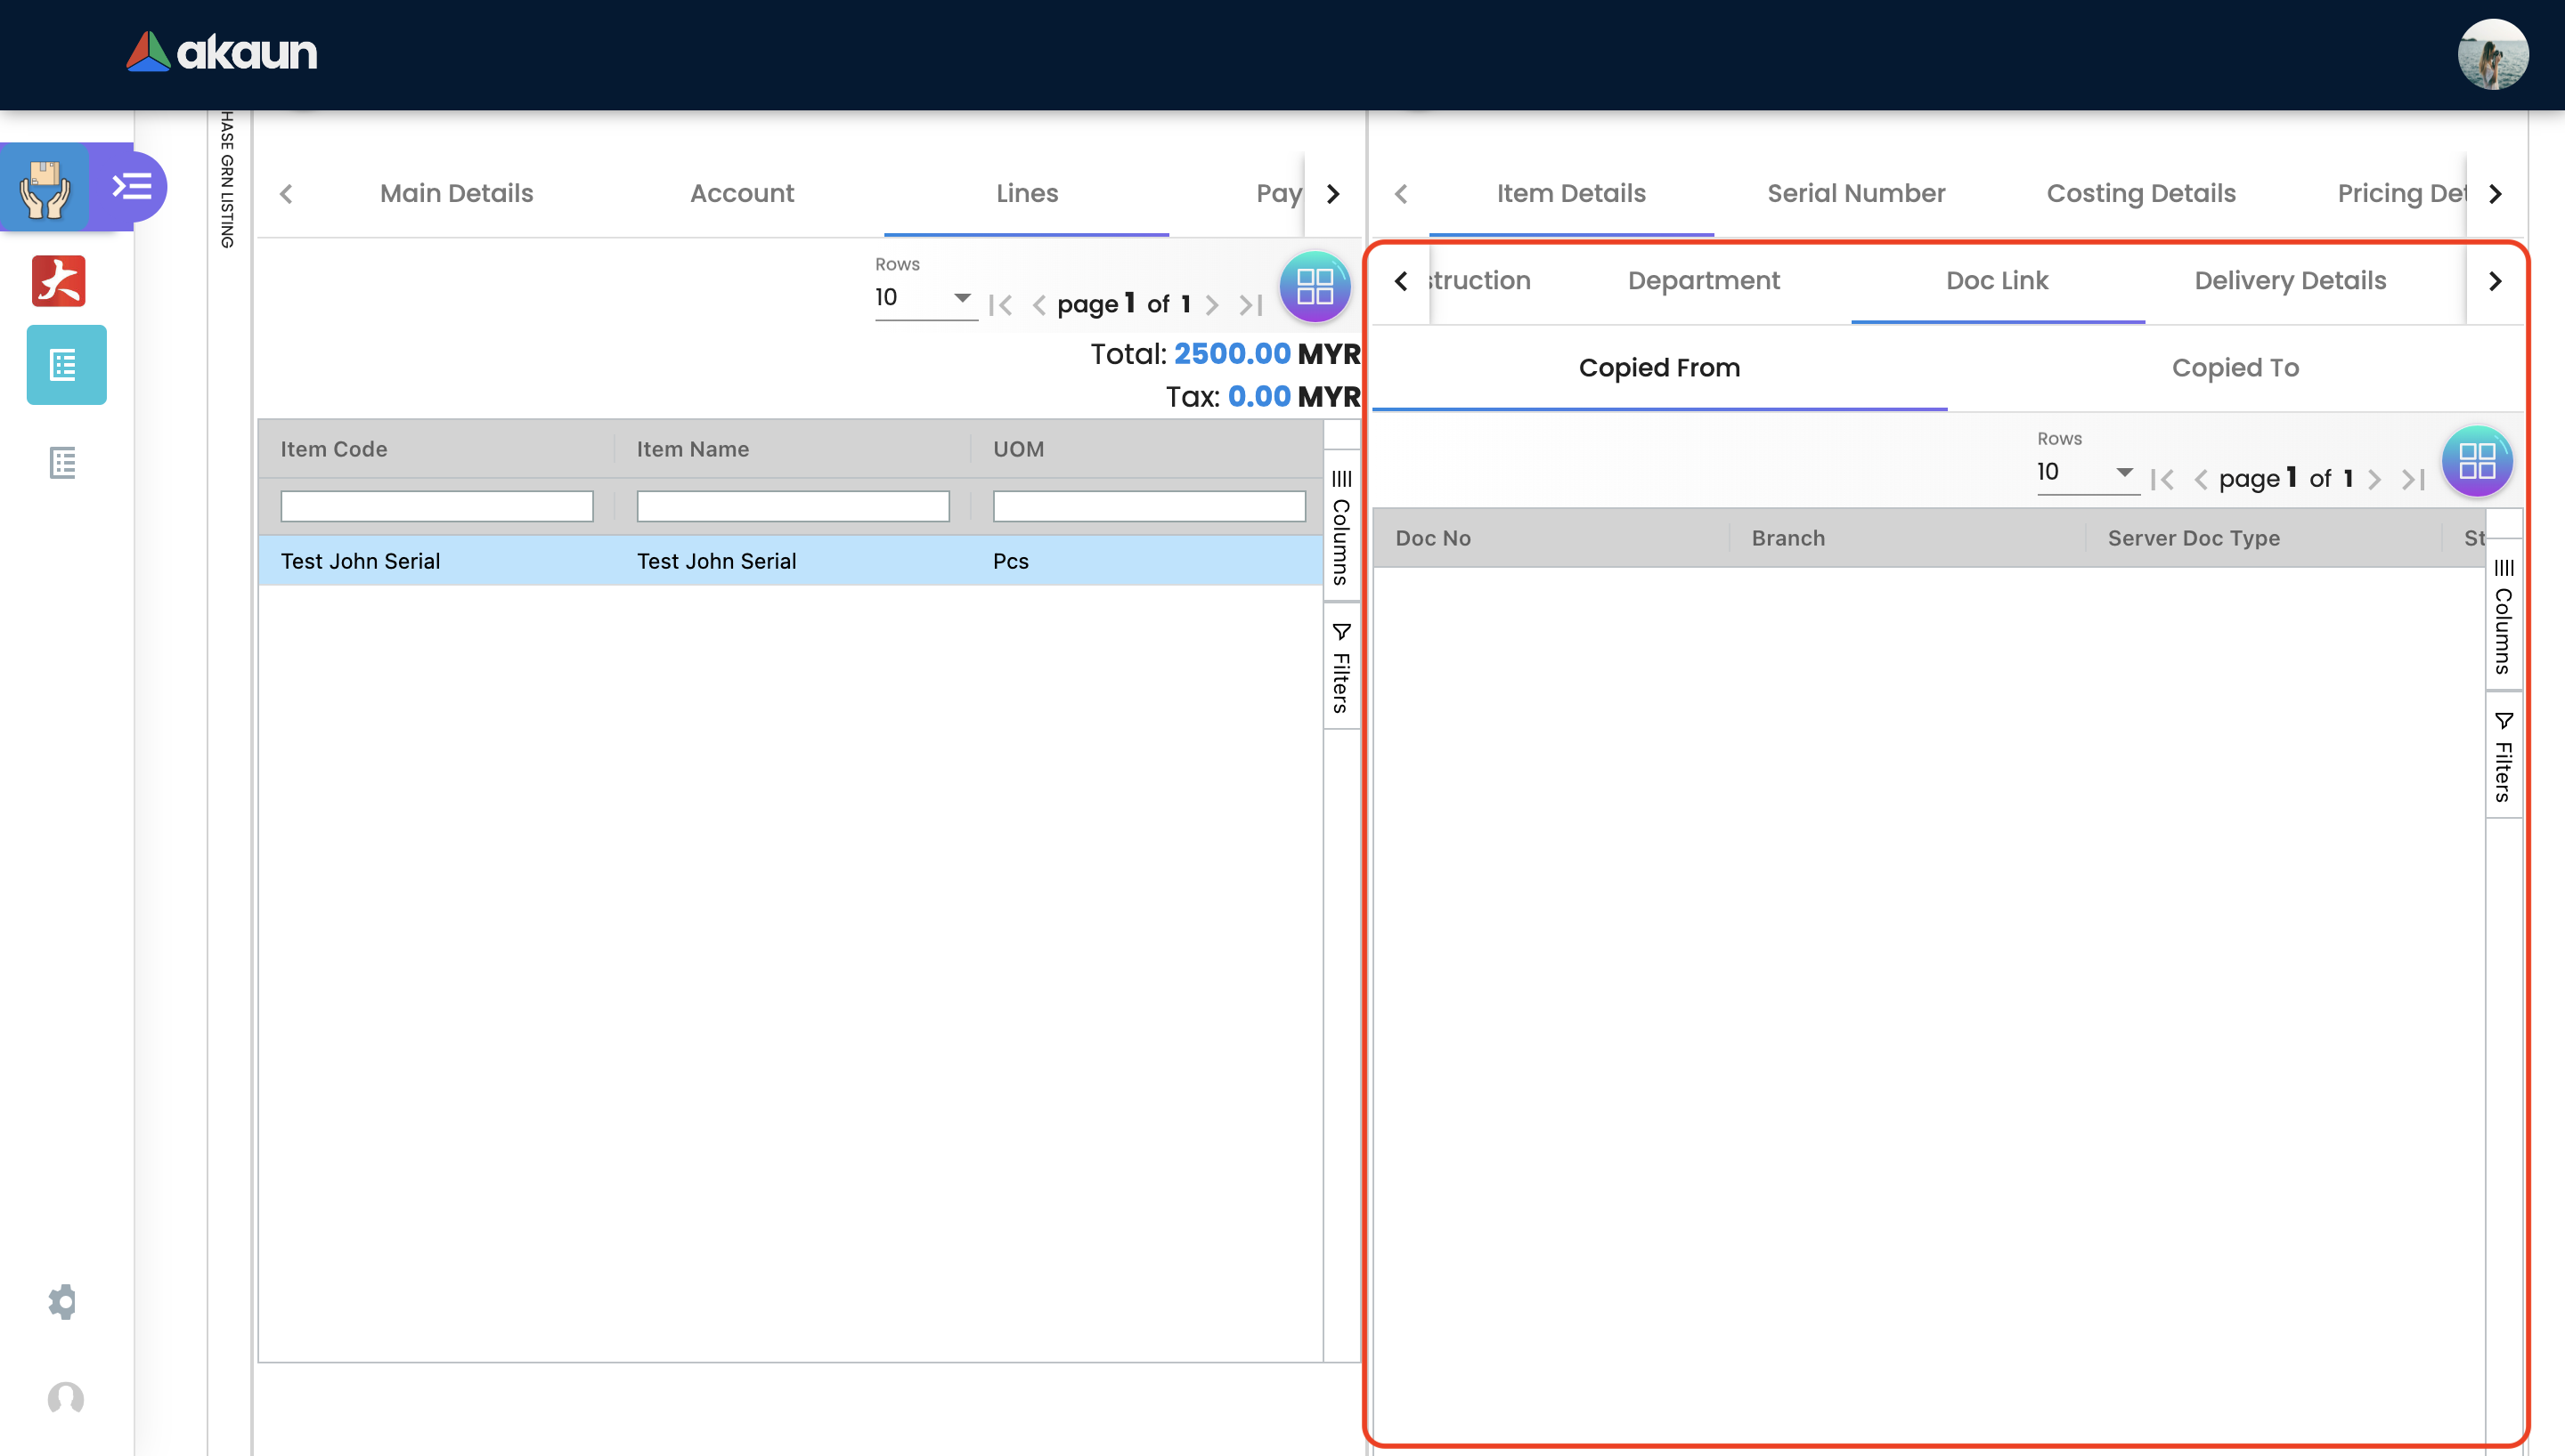Image resolution: width=2565 pixels, height=1456 pixels.
Task: Toggle the Columns side panel in Lines grid
Action: point(1340,527)
